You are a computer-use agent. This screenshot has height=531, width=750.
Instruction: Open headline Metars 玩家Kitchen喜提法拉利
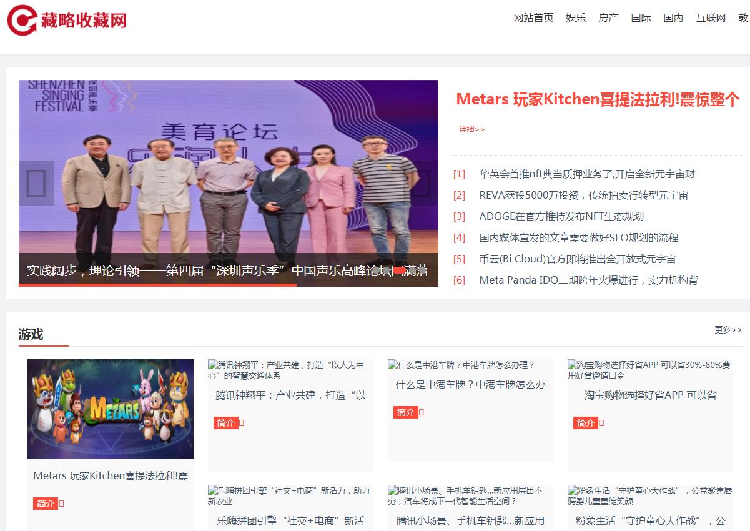[x=598, y=99]
